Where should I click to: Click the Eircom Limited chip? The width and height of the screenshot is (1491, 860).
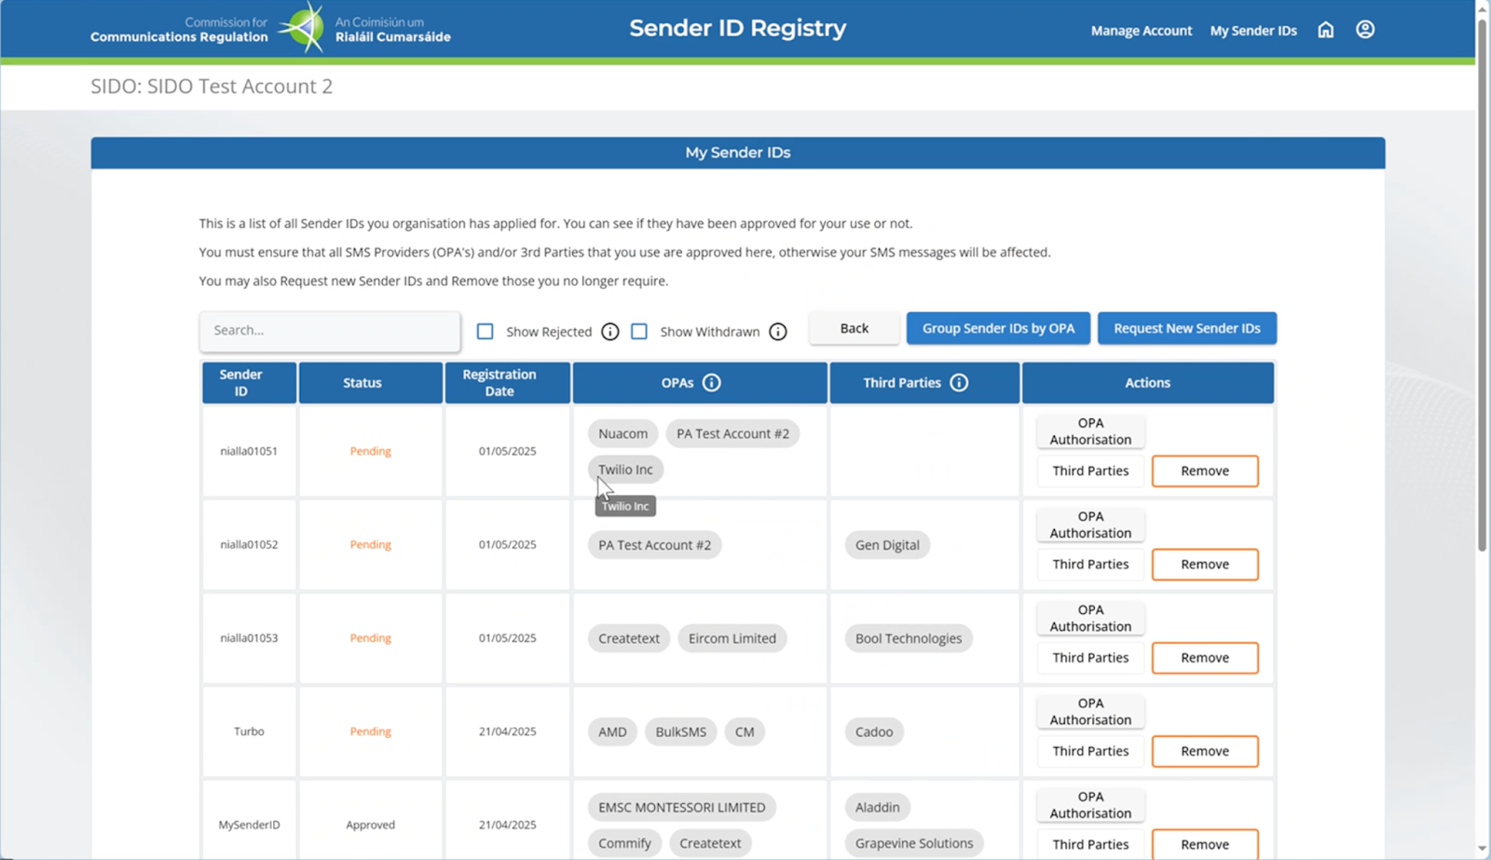[x=732, y=638]
